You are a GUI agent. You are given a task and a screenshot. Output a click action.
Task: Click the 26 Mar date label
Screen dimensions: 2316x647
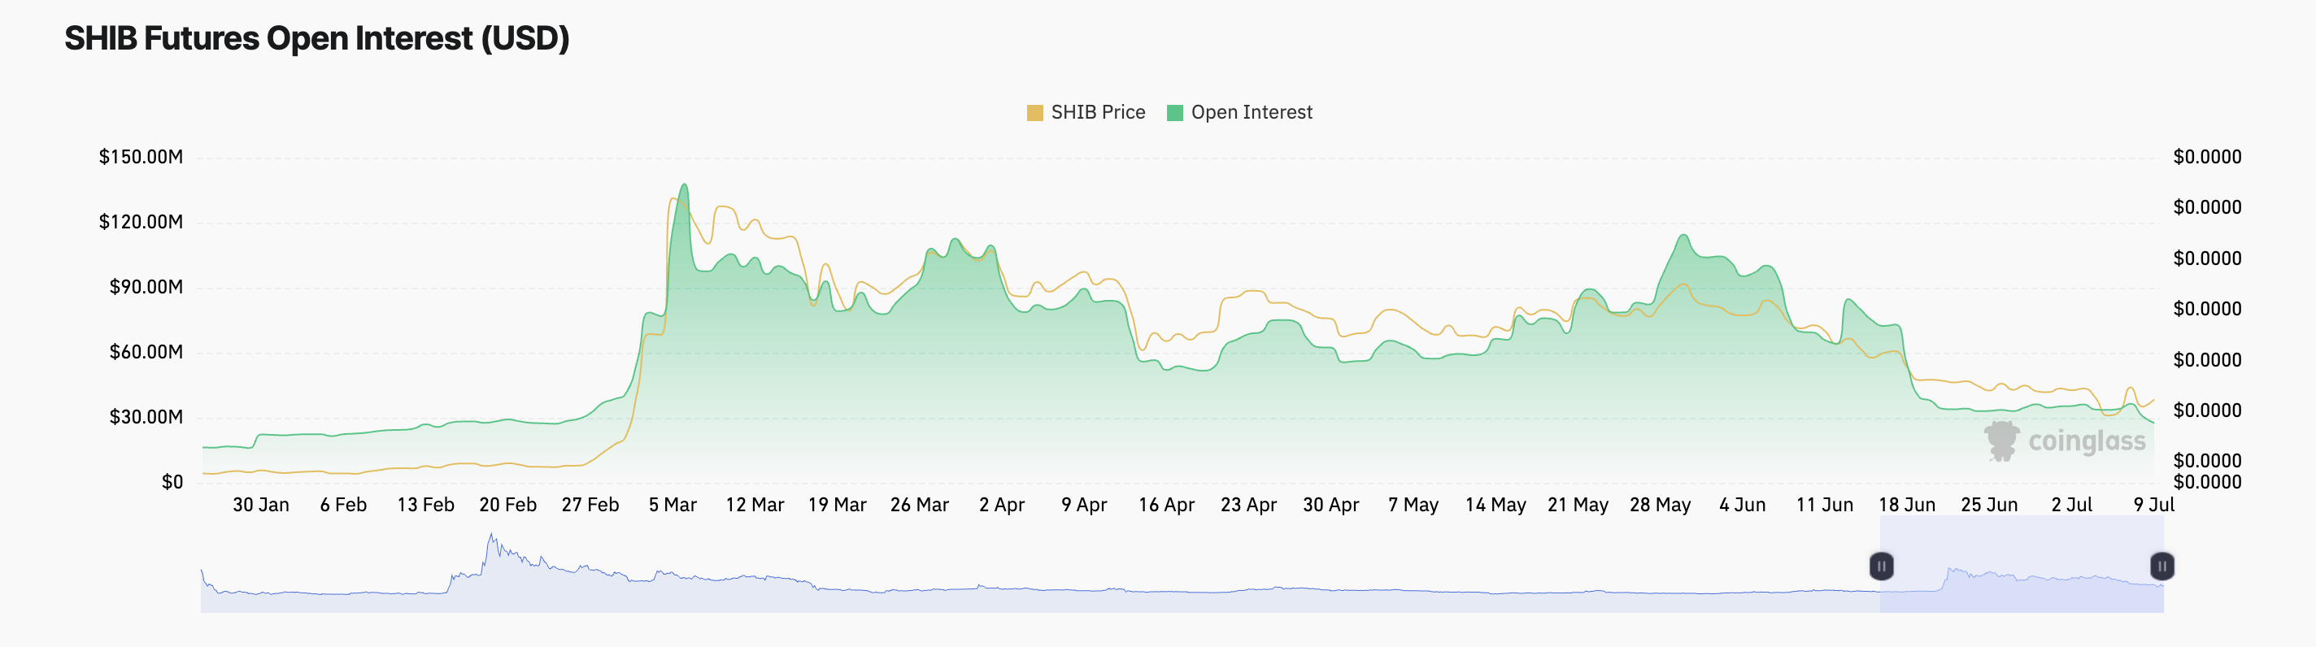click(920, 505)
